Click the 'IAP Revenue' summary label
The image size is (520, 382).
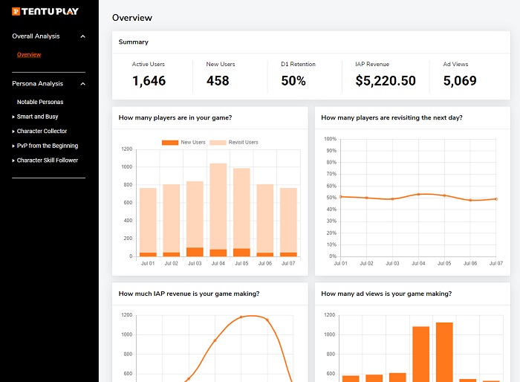point(372,64)
